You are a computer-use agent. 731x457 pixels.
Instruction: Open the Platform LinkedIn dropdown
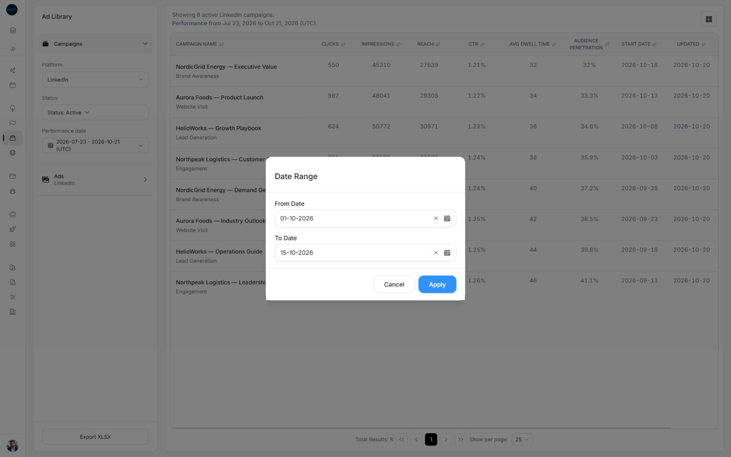tap(95, 80)
